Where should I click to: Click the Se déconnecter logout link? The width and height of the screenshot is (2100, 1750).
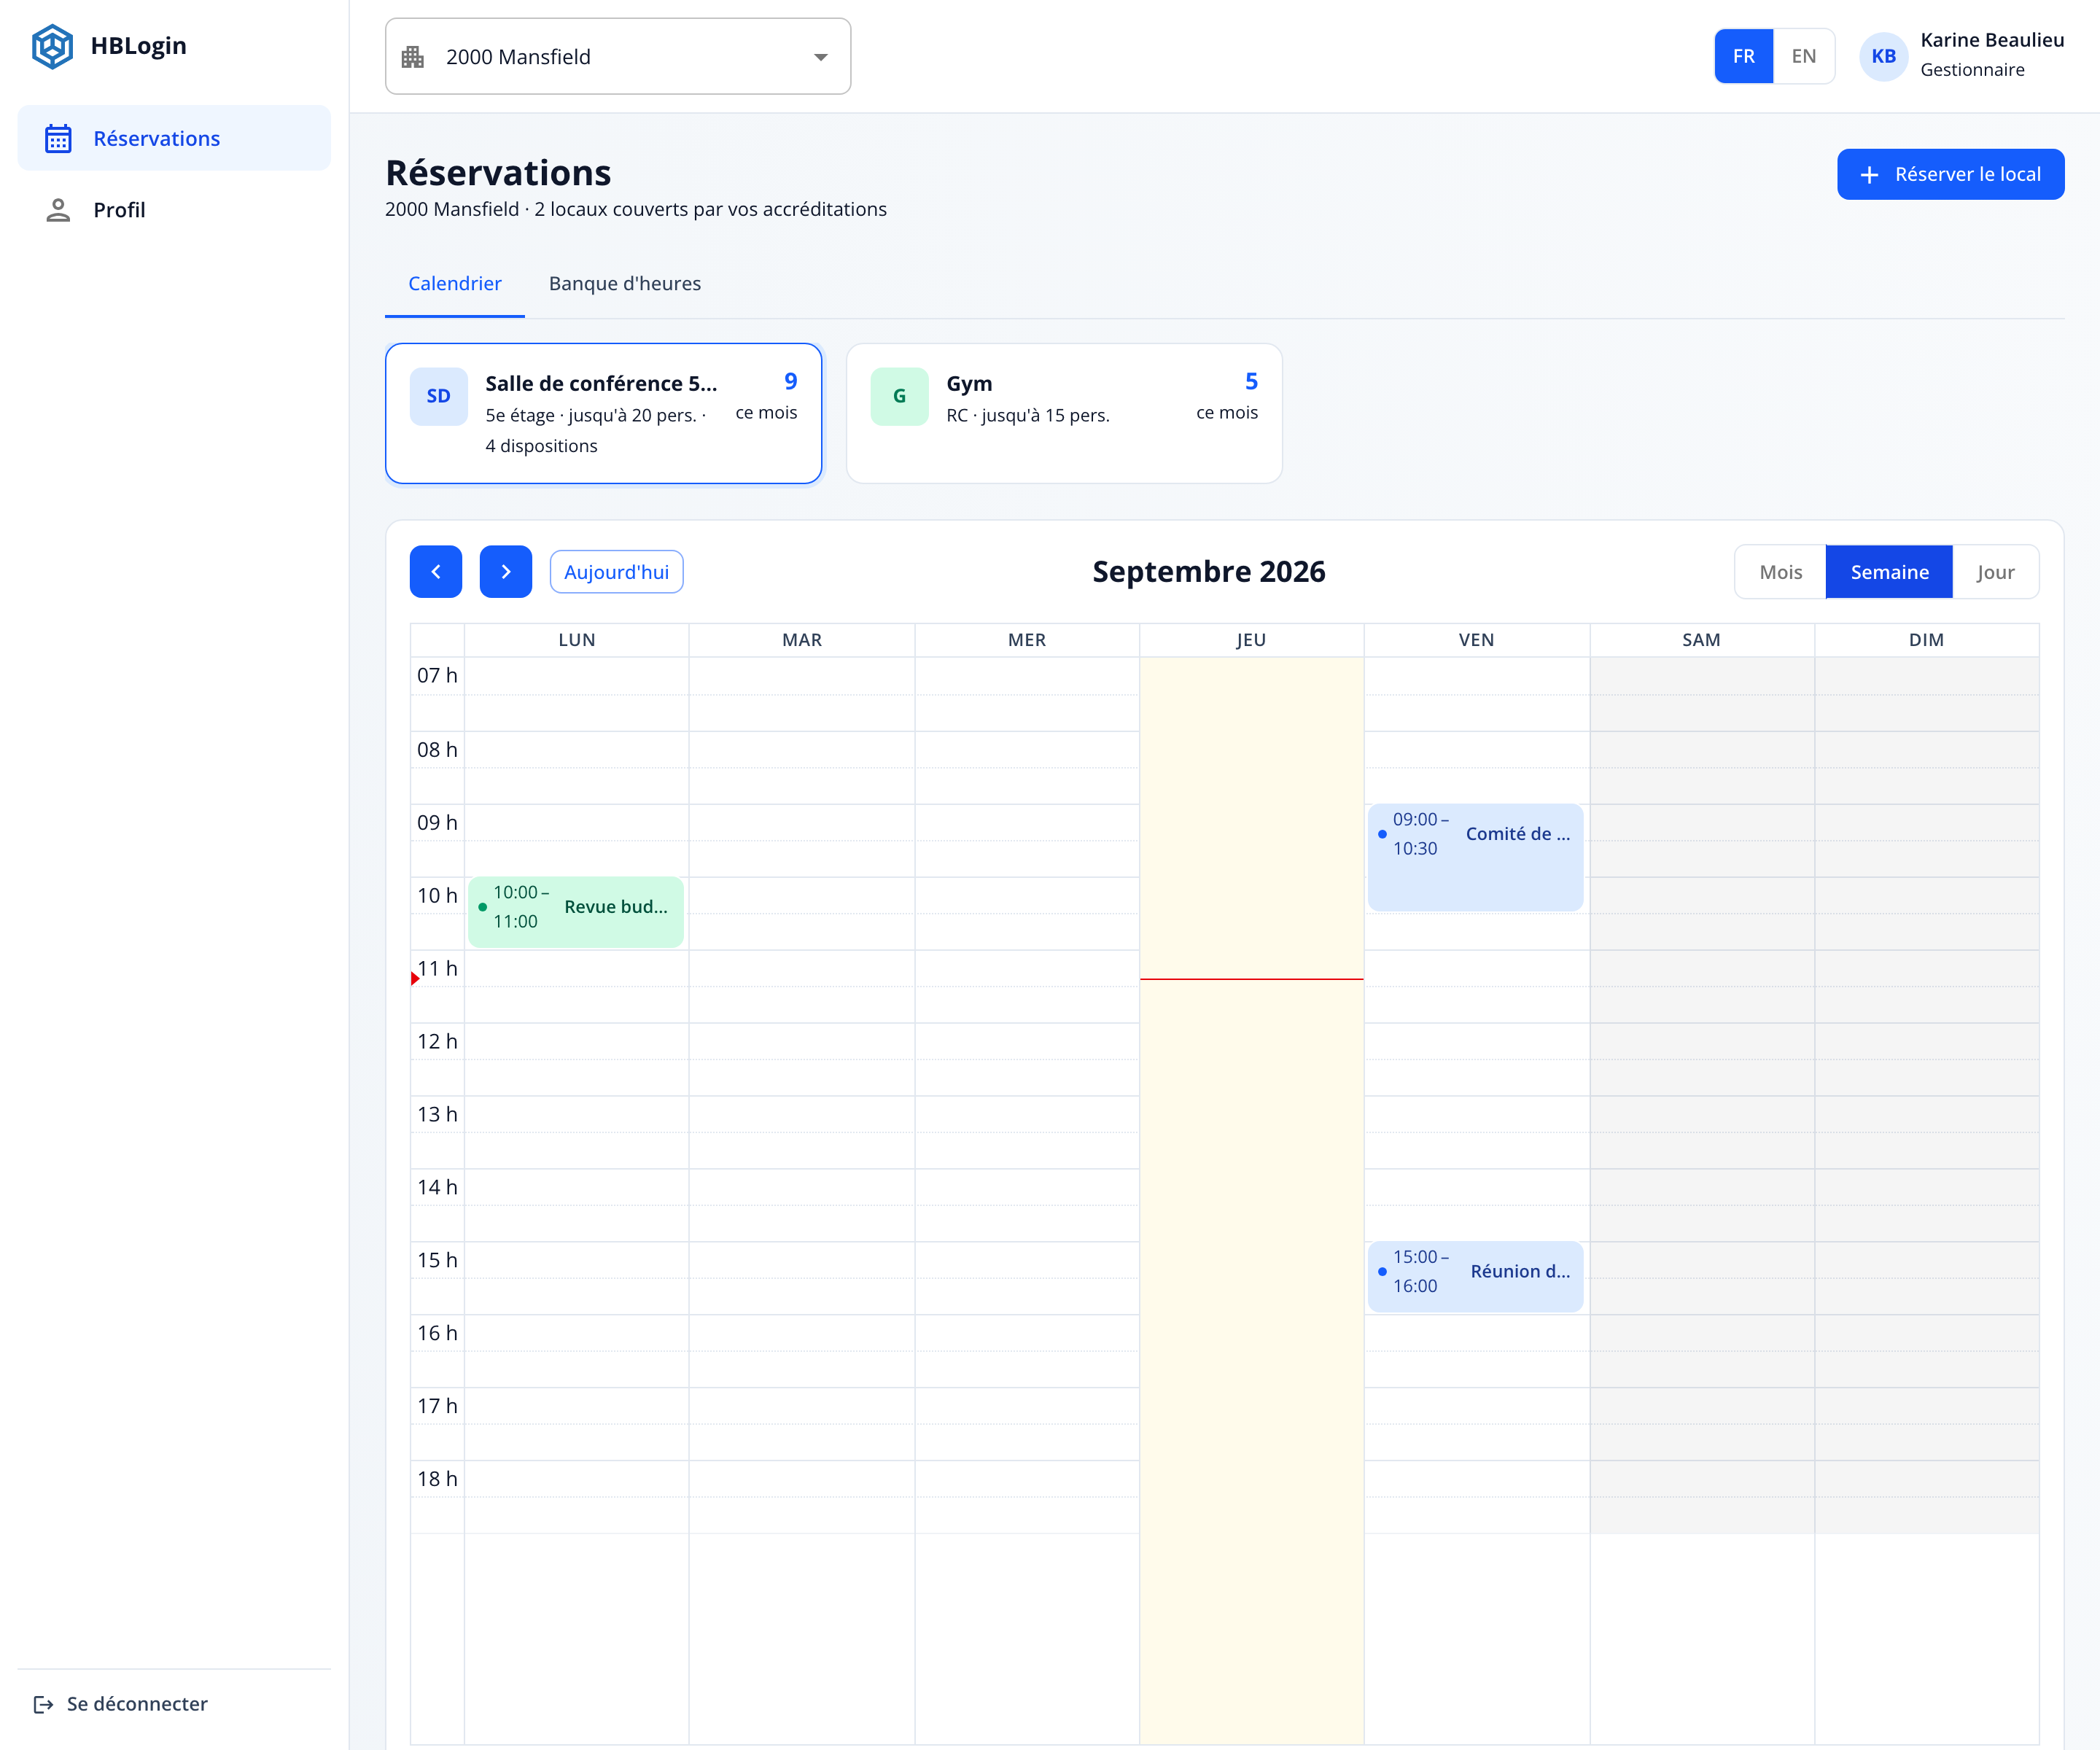pos(121,1704)
